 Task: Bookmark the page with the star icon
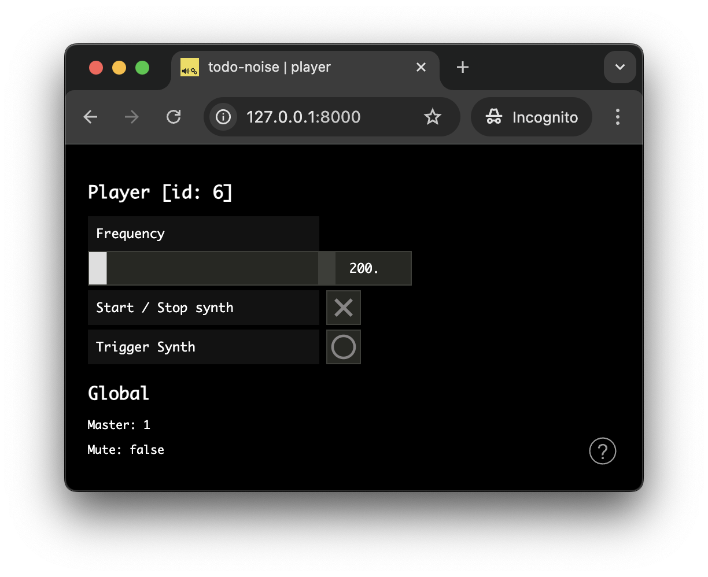click(x=433, y=117)
